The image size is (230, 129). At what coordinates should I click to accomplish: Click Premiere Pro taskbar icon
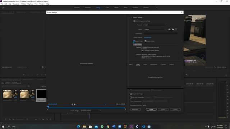click(131, 126)
